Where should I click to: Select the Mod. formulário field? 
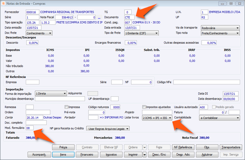tap(29, 128)
